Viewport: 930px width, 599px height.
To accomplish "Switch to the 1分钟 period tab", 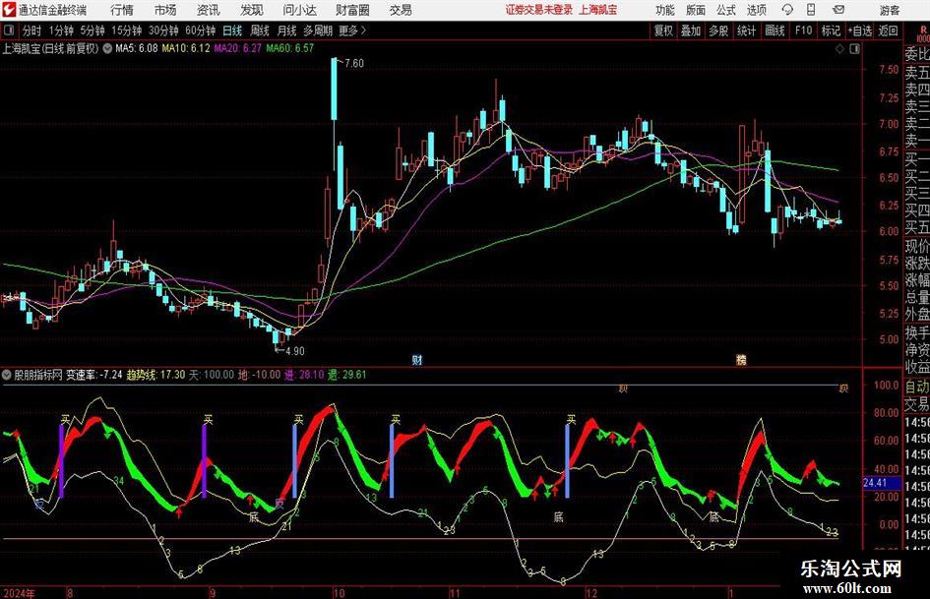I will coord(61,30).
